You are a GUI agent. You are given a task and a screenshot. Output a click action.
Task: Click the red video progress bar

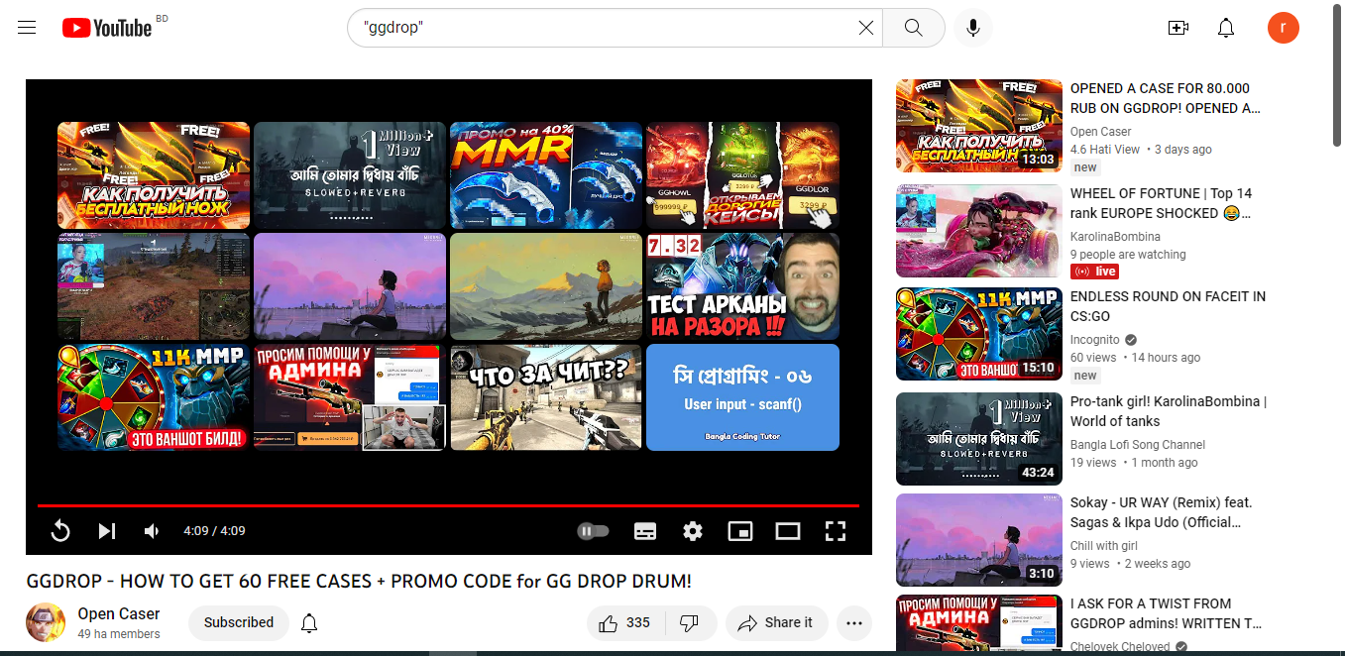pos(448,505)
